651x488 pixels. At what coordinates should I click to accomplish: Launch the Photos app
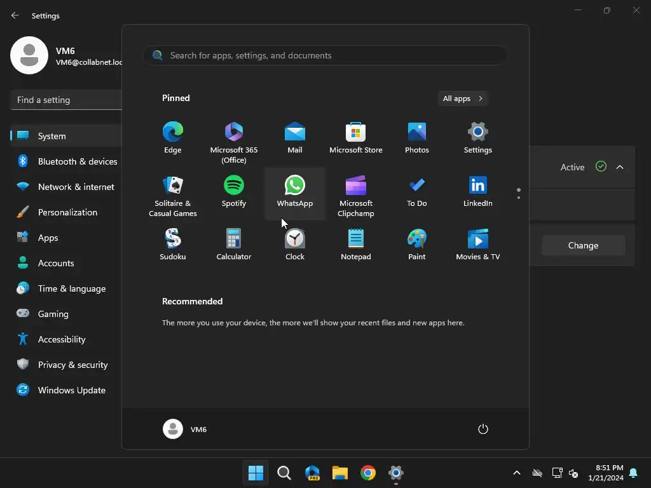pyautogui.click(x=417, y=138)
